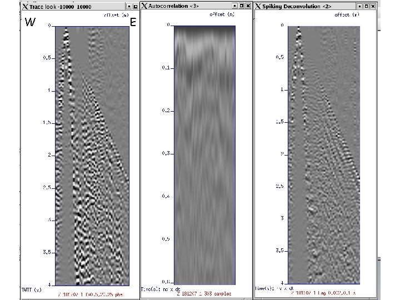Click the 'offset (m)' label in the Trace look window

click(x=116, y=15)
